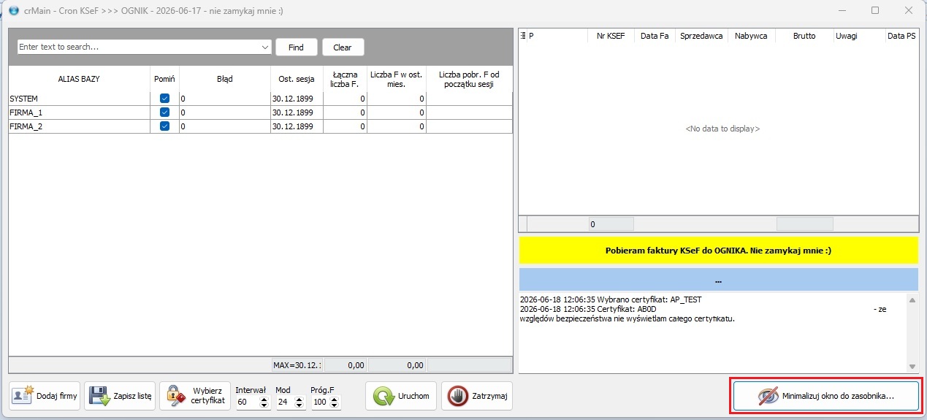Screen dimensions: 927x420
Task: Toggle Pomiń checkbox for SYSTEM row
Action: click(164, 98)
